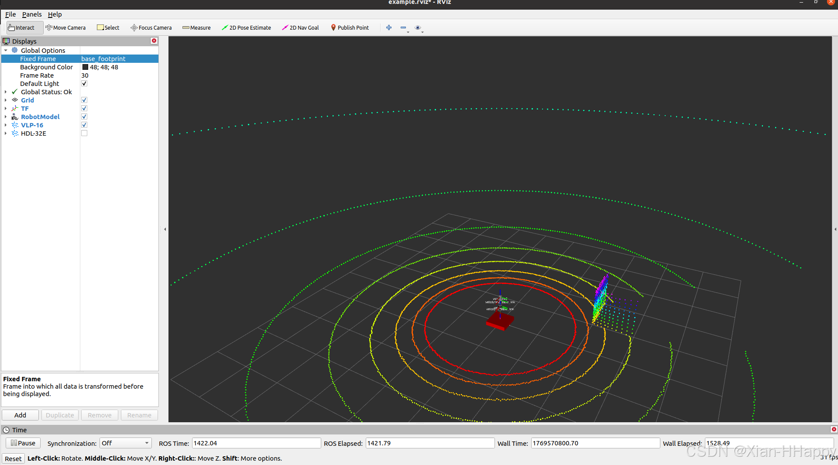Click the TF axes icon
Viewport: 838px width, 465px height.
[x=15, y=108]
